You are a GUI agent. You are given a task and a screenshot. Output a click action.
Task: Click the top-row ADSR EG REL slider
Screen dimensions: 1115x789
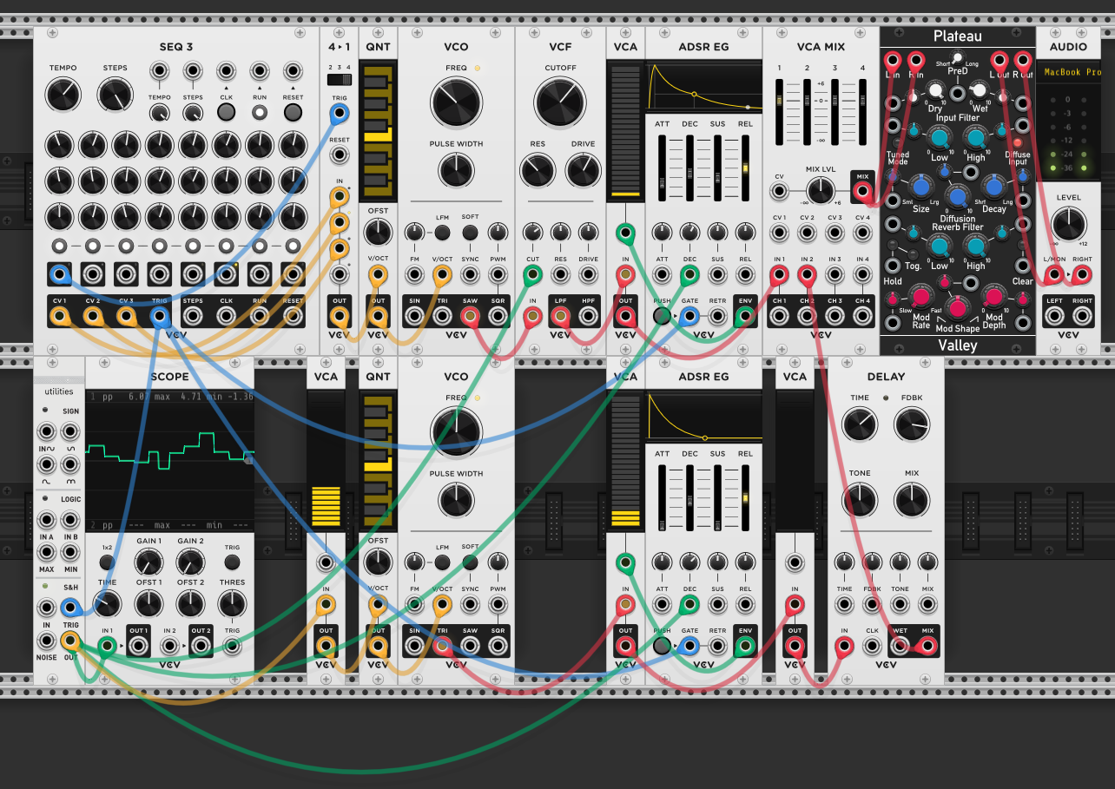point(745,167)
